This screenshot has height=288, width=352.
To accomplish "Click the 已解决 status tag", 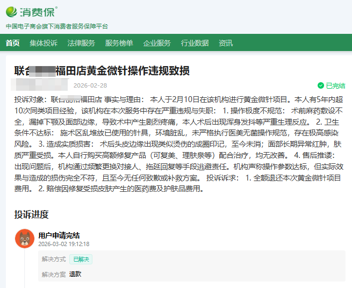I will pyautogui.click(x=81, y=260).
